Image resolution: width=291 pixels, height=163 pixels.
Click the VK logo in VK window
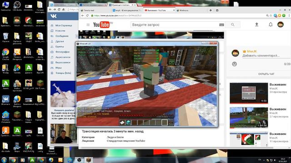[54, 16]
